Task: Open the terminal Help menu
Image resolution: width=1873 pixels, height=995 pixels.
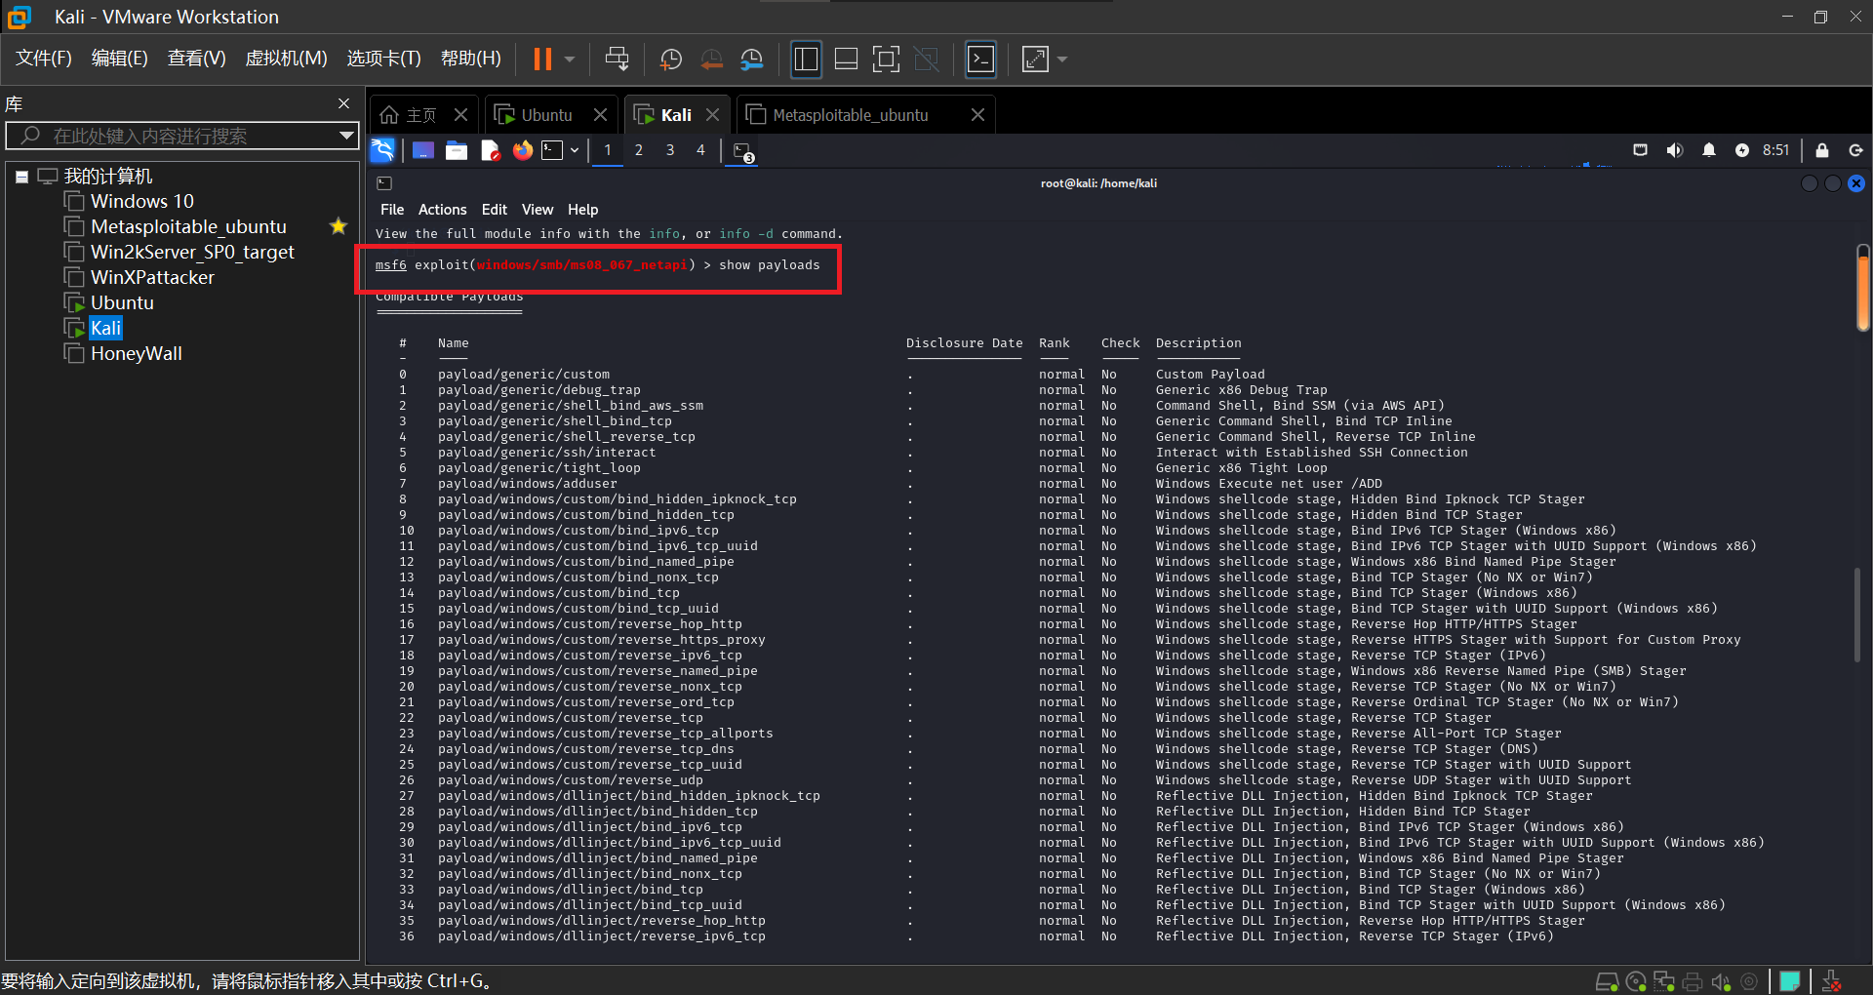Action: coord(583,210)
